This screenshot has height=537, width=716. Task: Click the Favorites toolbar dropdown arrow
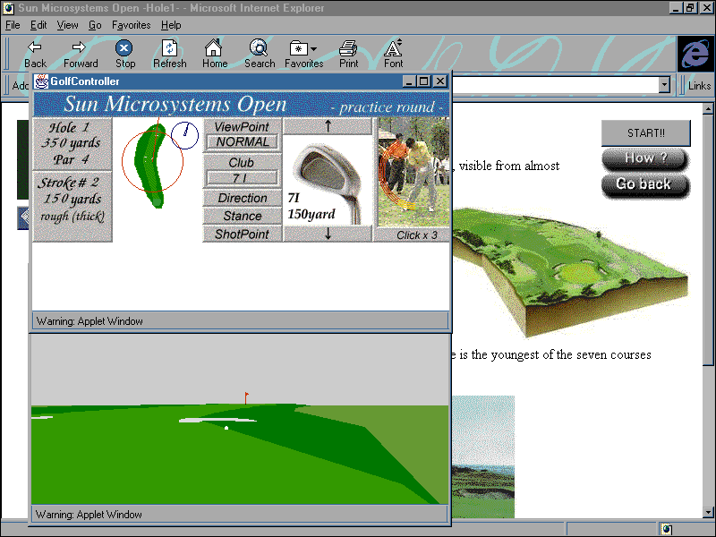(x=313, y=48)
